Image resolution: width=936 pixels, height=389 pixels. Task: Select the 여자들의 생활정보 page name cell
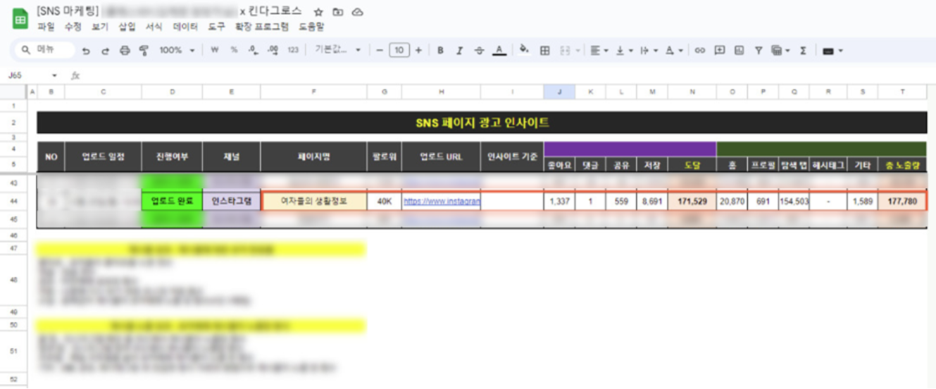[x=314, y=202]
